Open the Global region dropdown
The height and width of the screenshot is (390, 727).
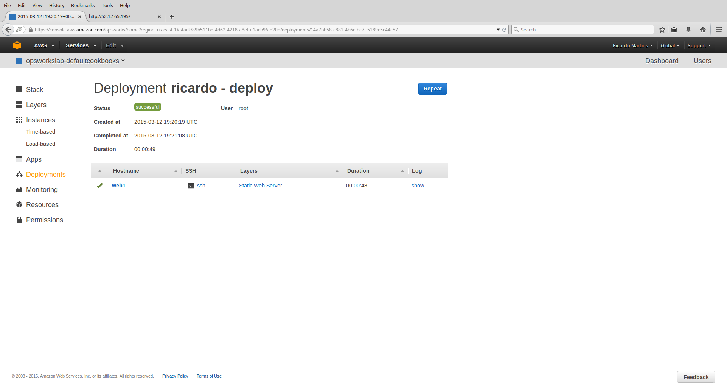click(670, 45)
